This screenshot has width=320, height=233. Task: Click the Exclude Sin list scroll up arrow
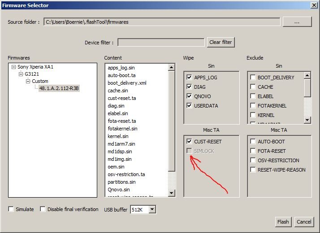click(307, 75)
